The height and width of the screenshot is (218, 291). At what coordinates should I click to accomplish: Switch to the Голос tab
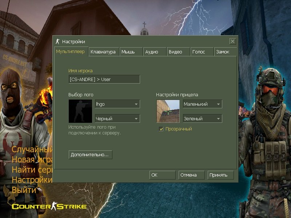point(202,52)
